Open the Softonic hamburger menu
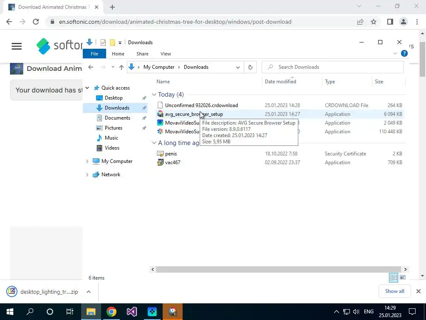This screenshot has width=426, height=320. click(17, 46)
